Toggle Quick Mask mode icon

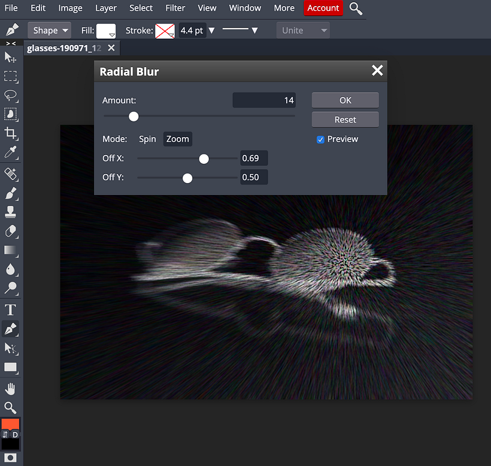pos(10,458)
